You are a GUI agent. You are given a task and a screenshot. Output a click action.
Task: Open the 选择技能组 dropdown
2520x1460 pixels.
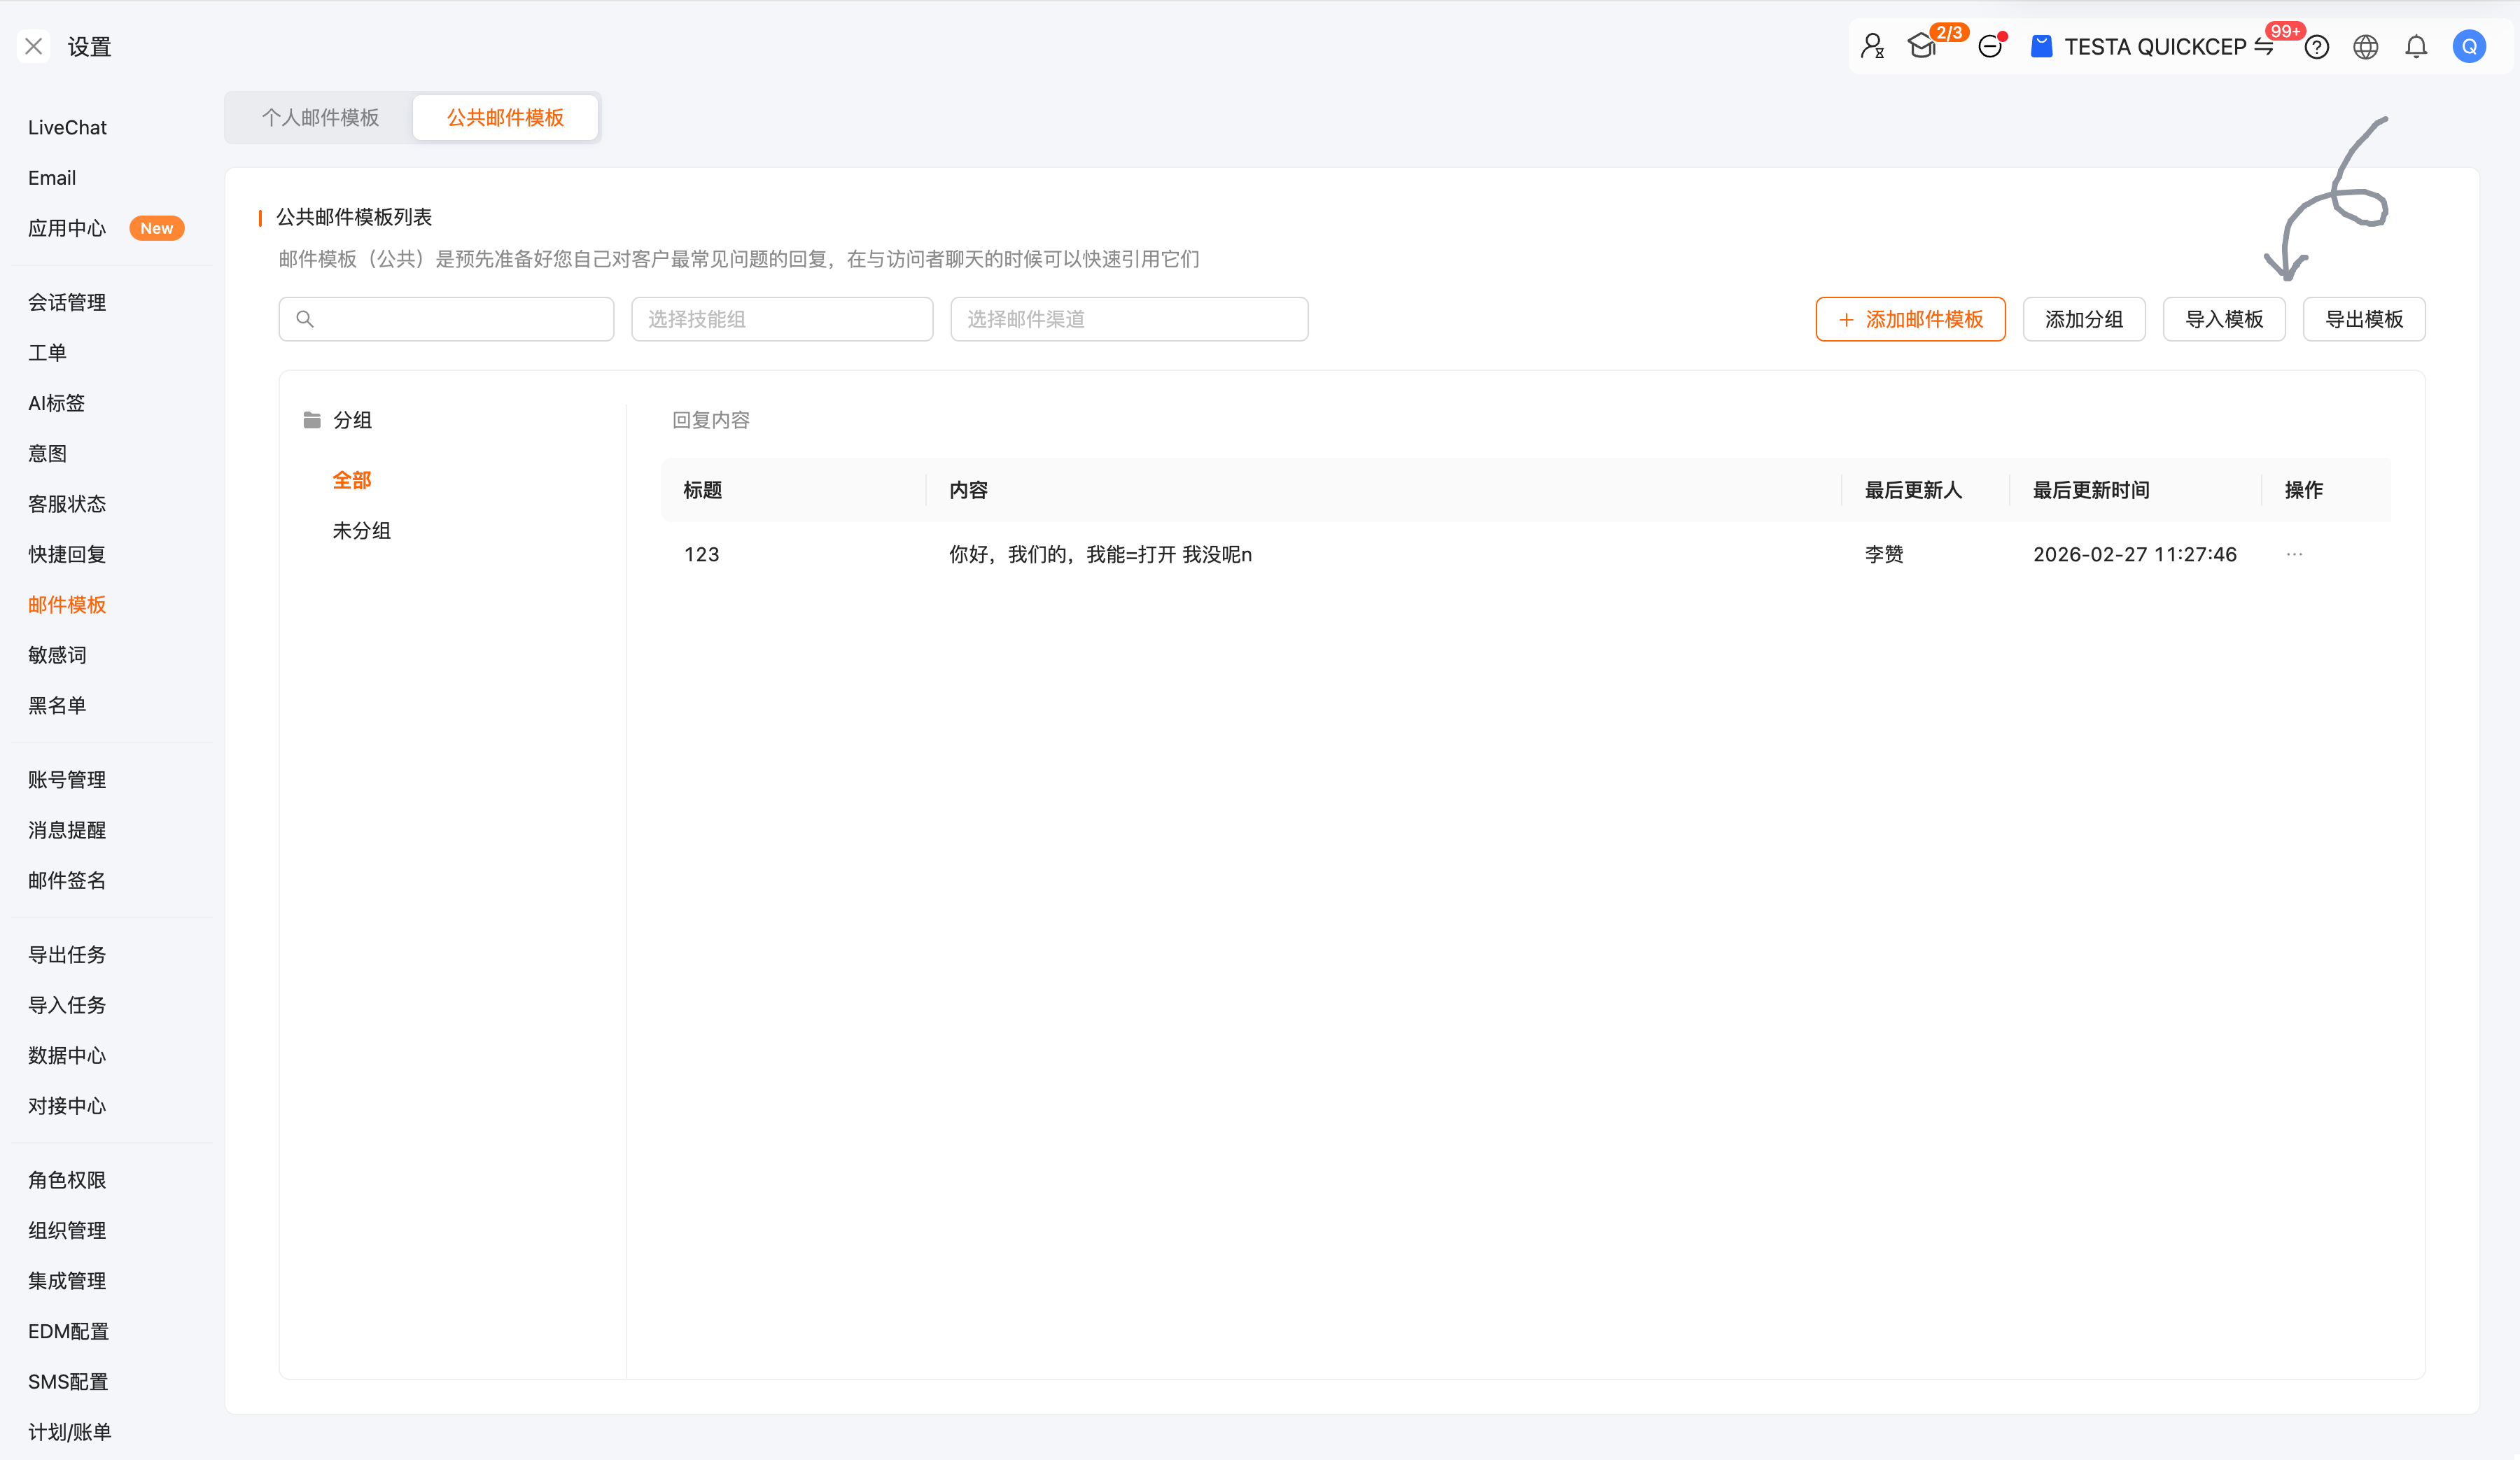(782, 319)
